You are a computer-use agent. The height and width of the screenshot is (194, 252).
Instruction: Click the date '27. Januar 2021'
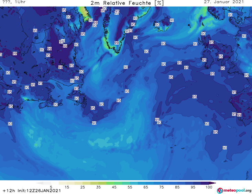click(x=224, y=2)
